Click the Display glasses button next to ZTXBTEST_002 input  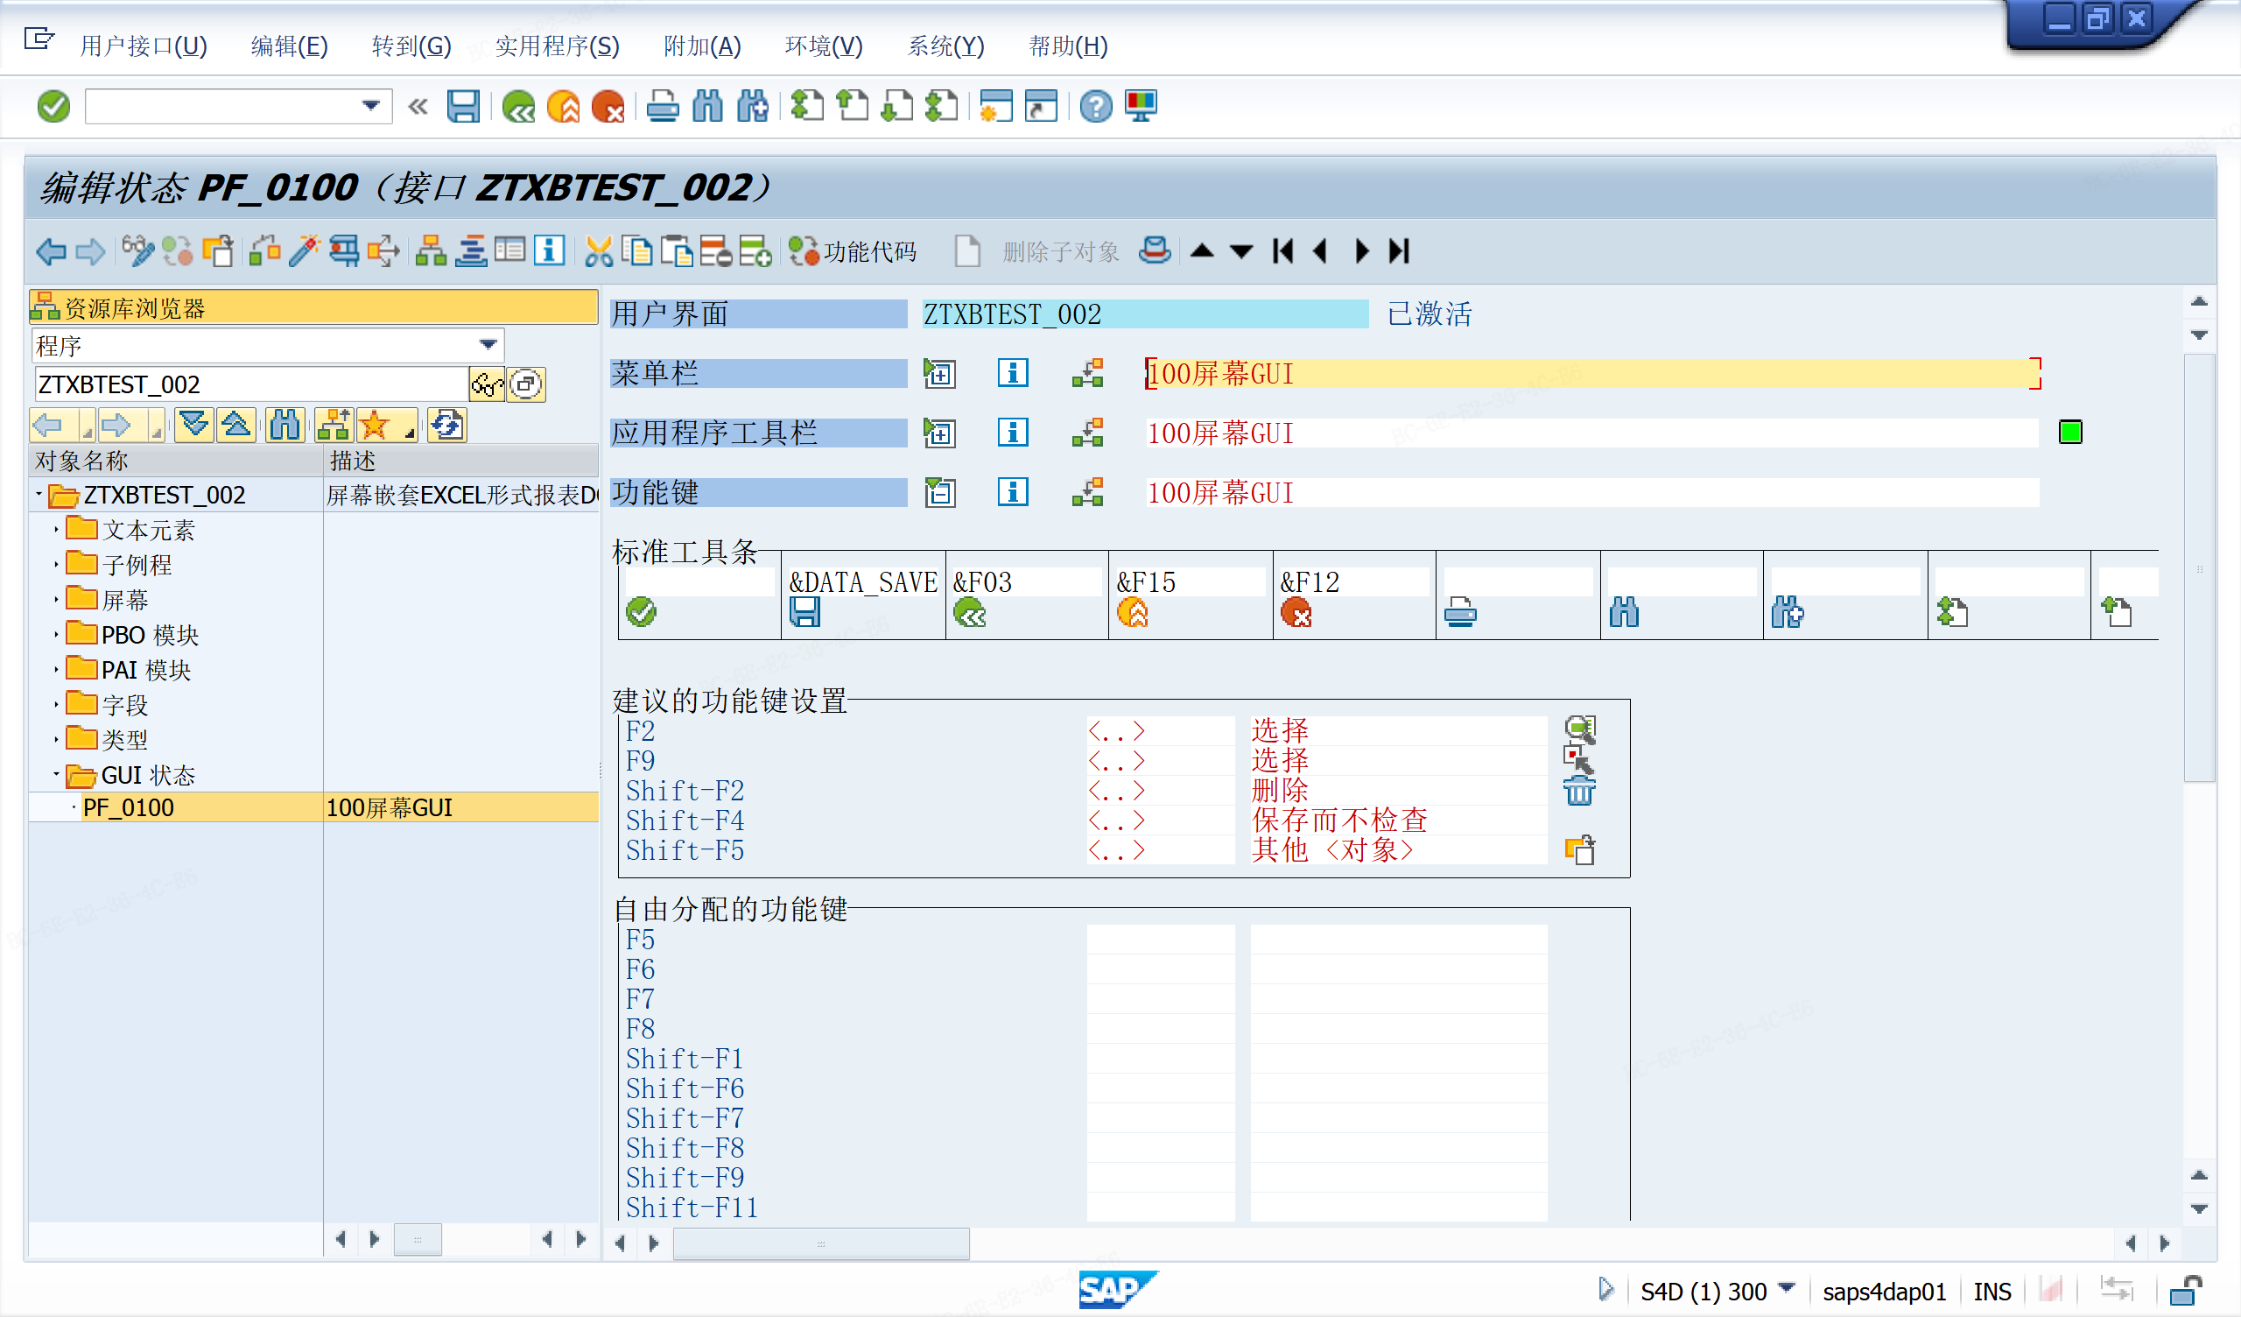(488, 384)
